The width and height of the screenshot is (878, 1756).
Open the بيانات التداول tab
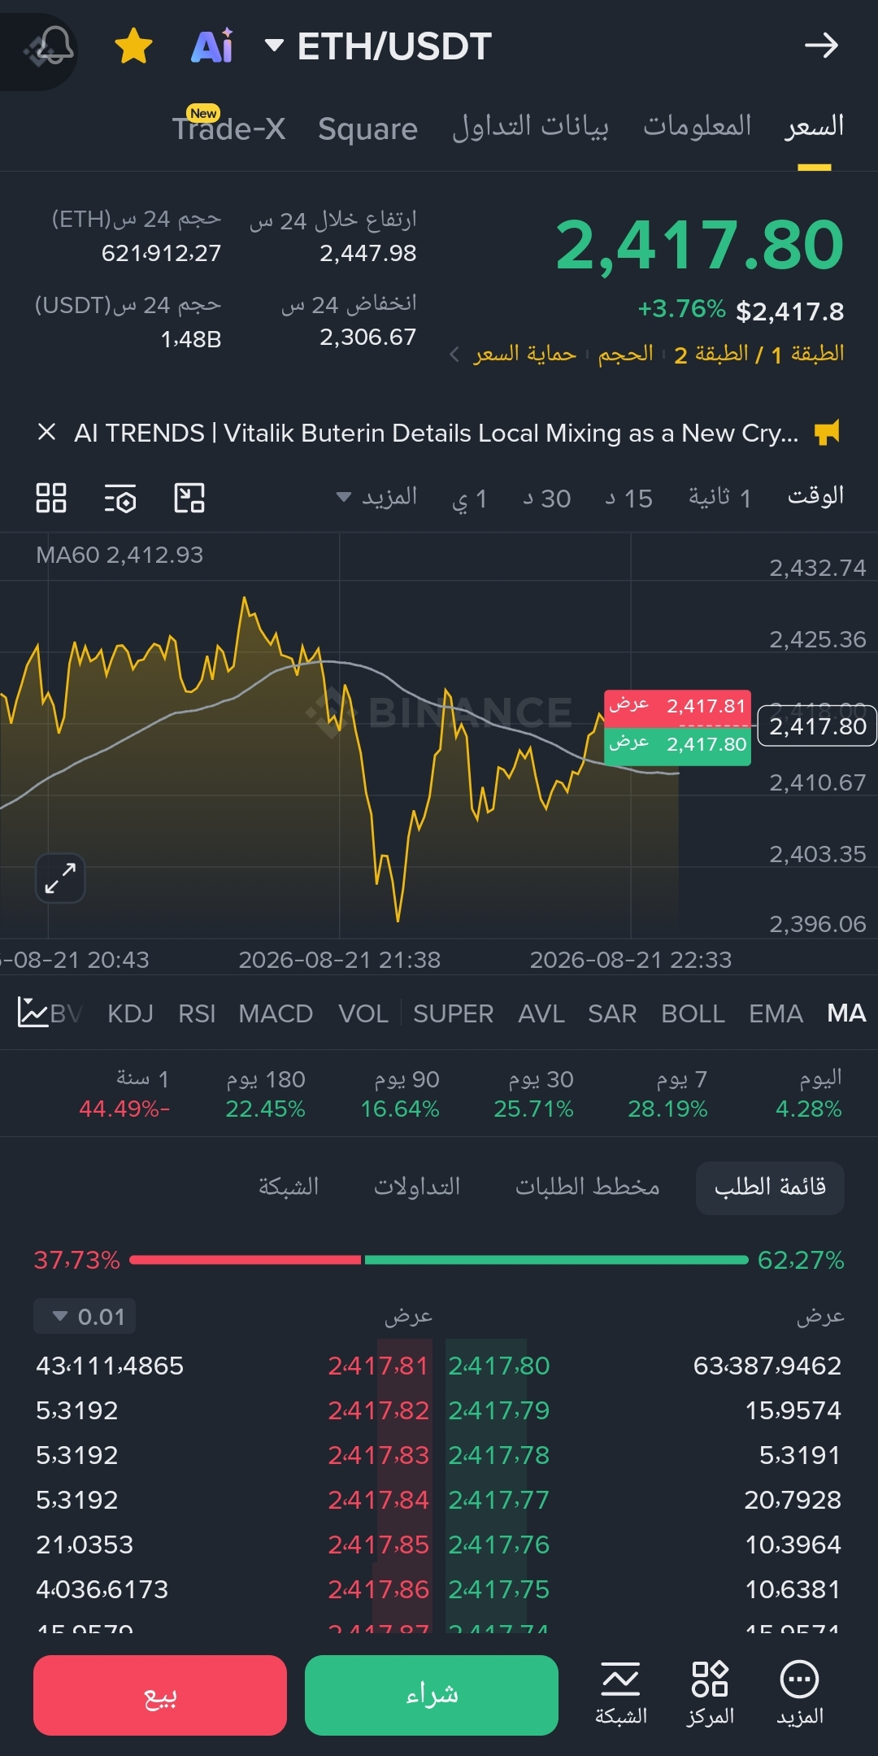[530, 127]
